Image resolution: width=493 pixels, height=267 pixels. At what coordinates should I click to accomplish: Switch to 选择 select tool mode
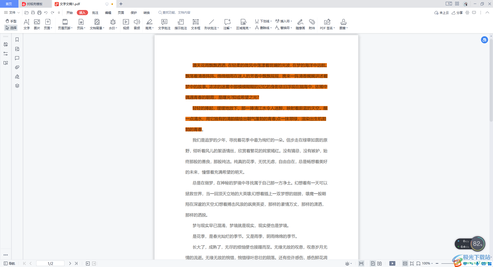tap(11, 28)
